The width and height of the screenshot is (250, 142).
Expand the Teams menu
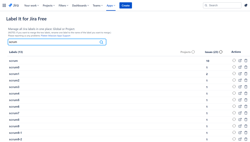(x=98, y=5)
